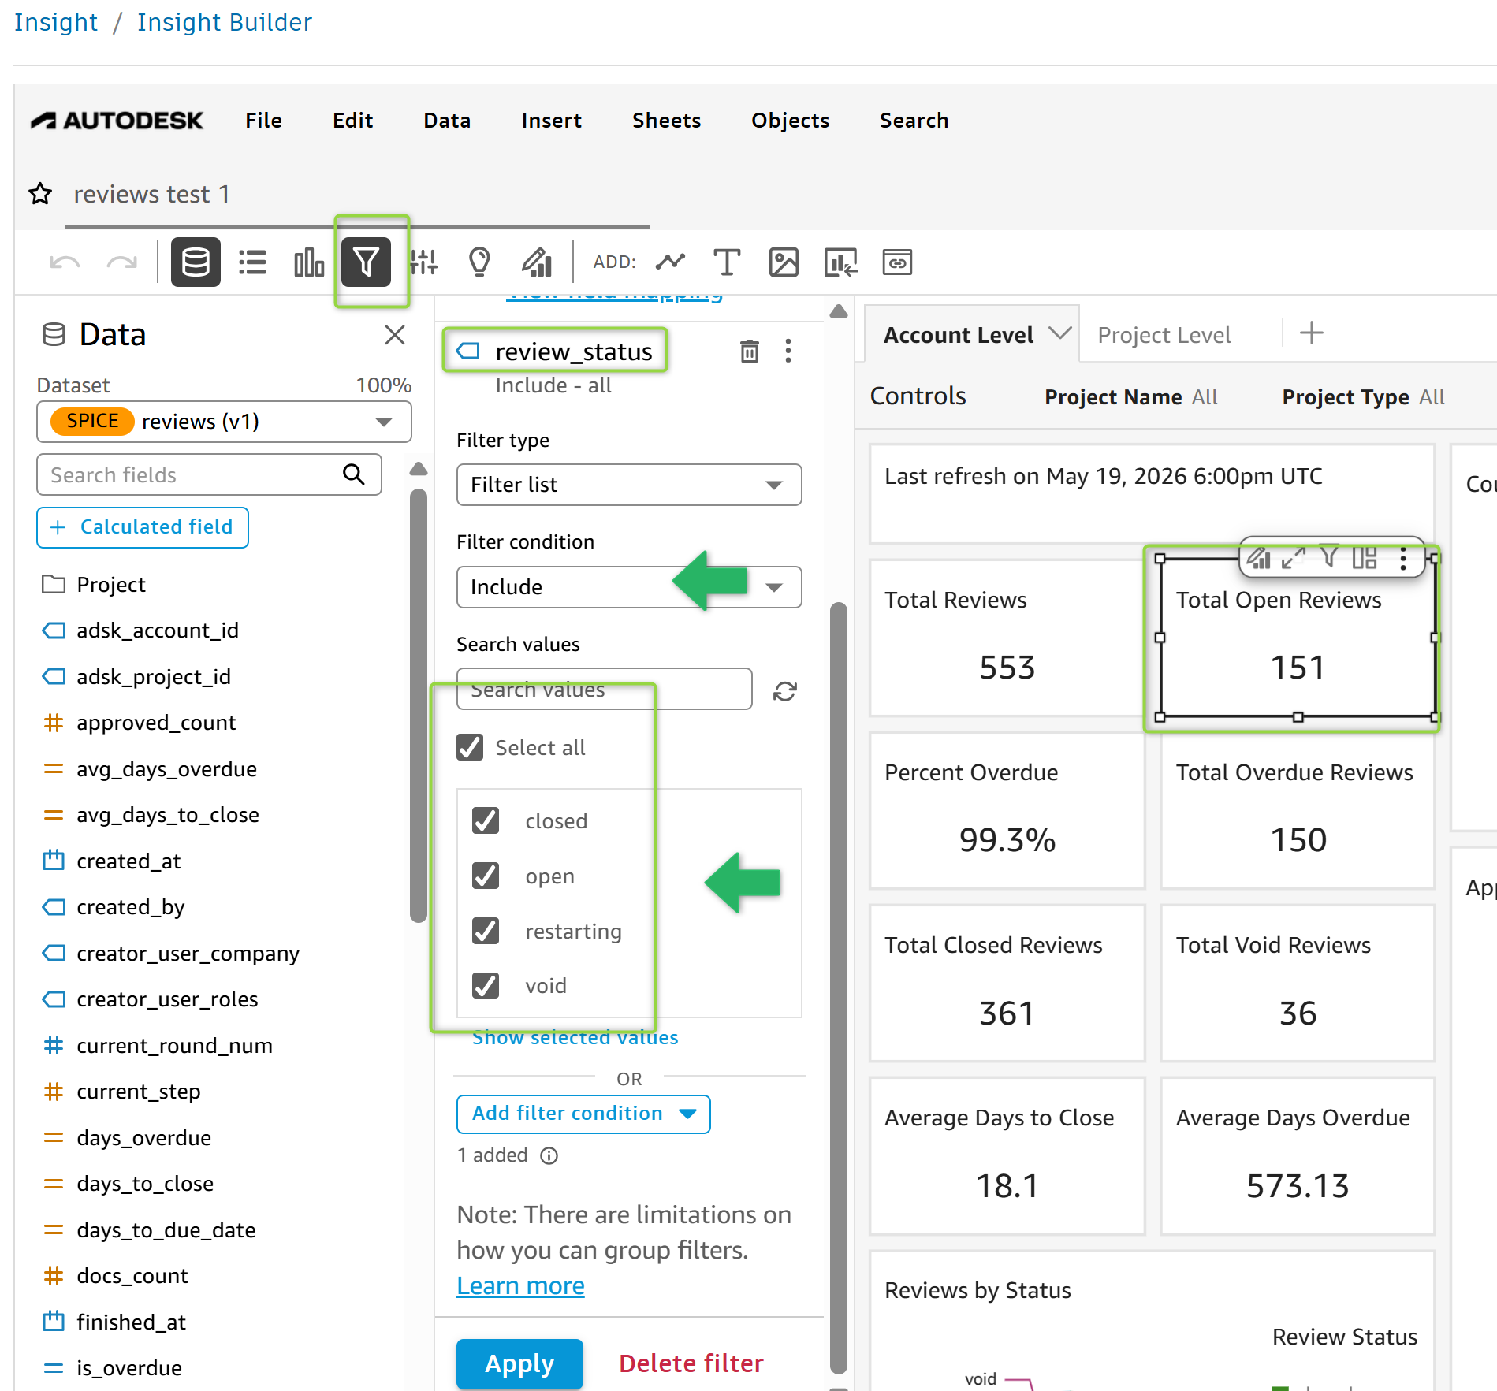Delete review_status filter with trash icon
The width and height of the screenshot is (1497, 1391).
coord(750,351)
